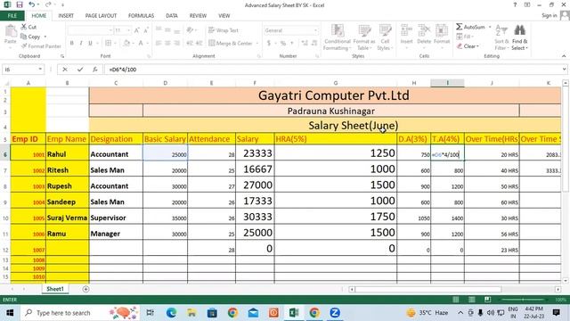Select the Salary cell showing 23333

click(x=255, y=153)
